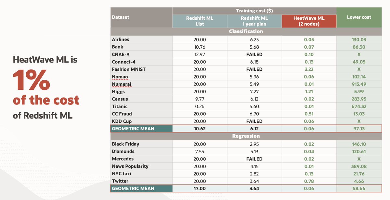Click the Black Friday dataset name
The height and width of the screenshot is (200, 390).
click(x=125, y=144)
